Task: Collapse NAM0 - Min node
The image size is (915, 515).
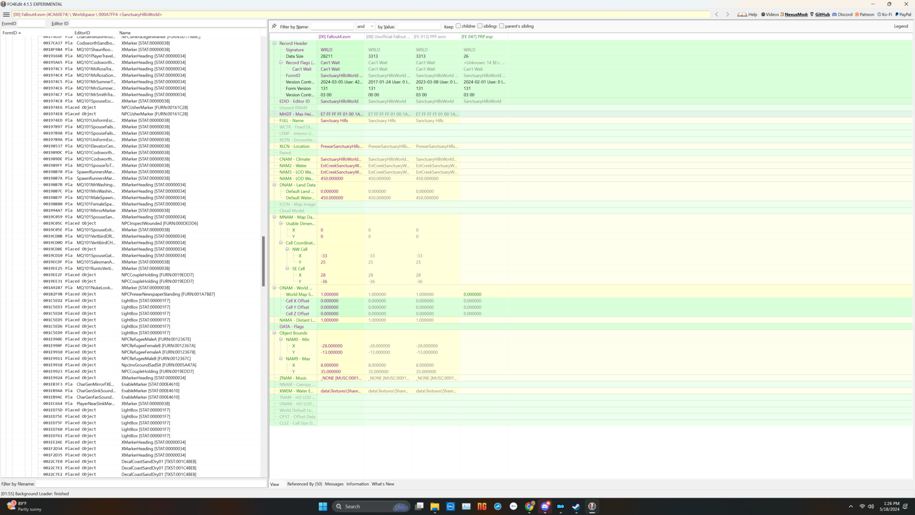Action: pyautogui.click(x=281, y=340)
